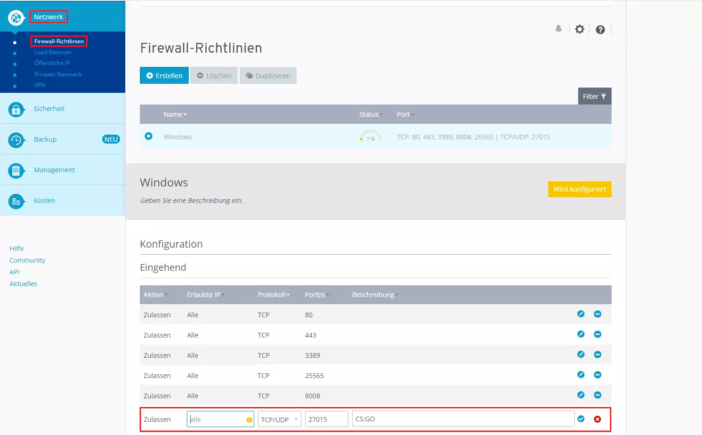Sort rules by Beschreibung column
Viewport: 702px width, 435px height.
pos(375,295)
